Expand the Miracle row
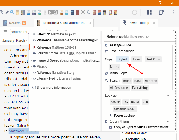The width and height of the screenshot is (179, 140). pyautogui.click(x=31, y=66)
